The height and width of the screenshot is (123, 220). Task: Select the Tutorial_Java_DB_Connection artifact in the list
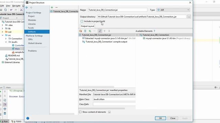[64, 11]
